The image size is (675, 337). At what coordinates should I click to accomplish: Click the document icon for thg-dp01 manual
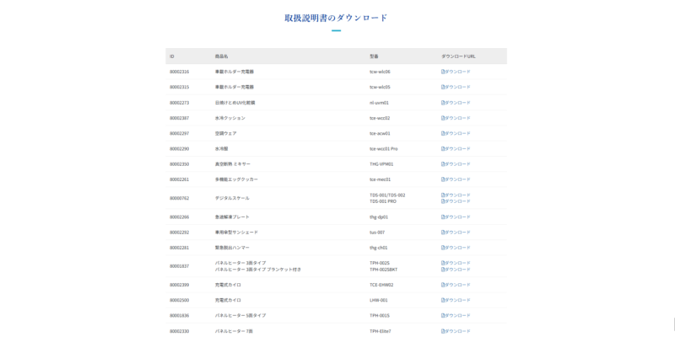443,217
